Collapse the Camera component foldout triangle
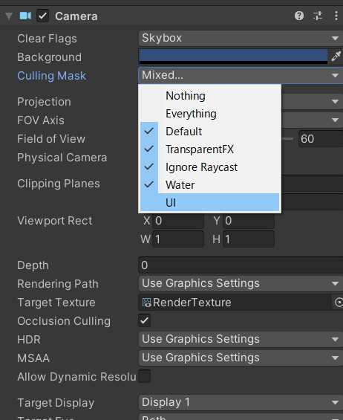This screenshot has width=343, height=420. pos(9,16)
